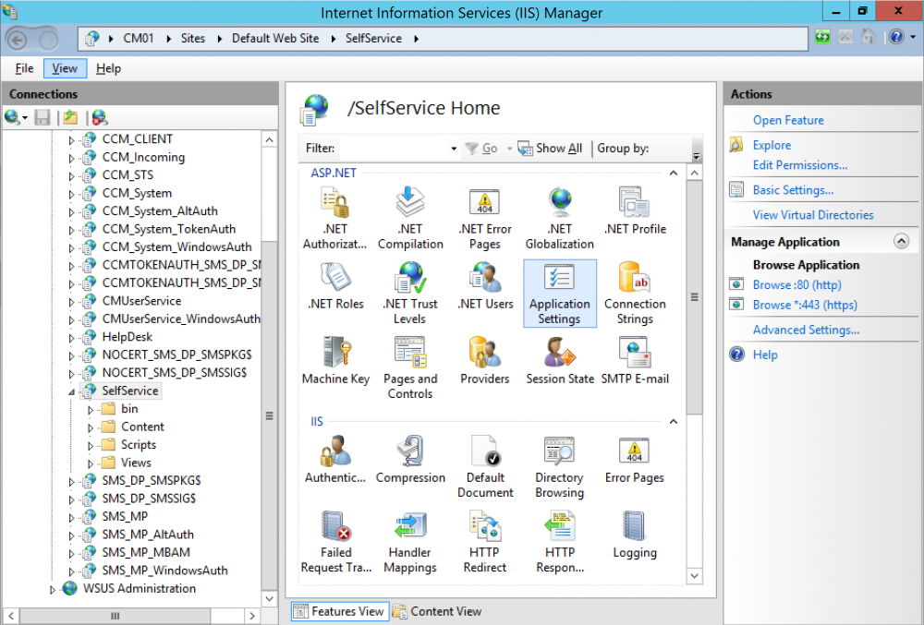Click the Back navigation arrow
This screenshot has width=924, height=625.
[x=17, y=40]
